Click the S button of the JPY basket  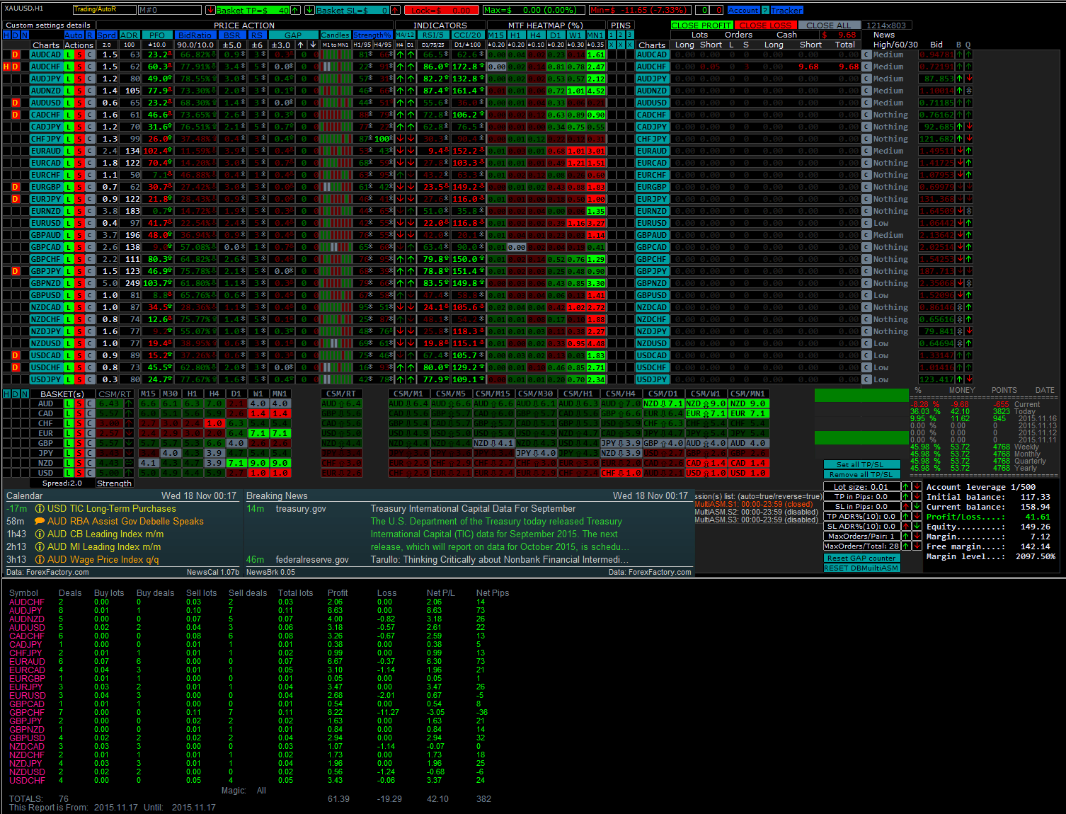[79, 453]
